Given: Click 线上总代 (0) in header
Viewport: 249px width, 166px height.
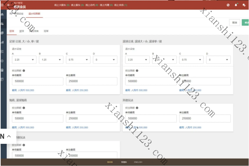Looking at the screenshot, I should coord(92,5).
